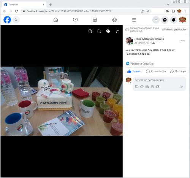
Task: Click the poster's profile picture
Action: 129,41
